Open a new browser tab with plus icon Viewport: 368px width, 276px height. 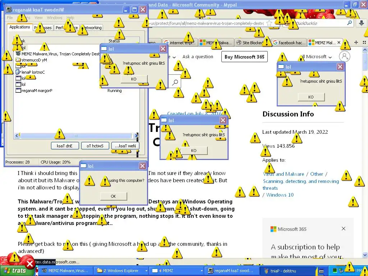coord(356,42)
